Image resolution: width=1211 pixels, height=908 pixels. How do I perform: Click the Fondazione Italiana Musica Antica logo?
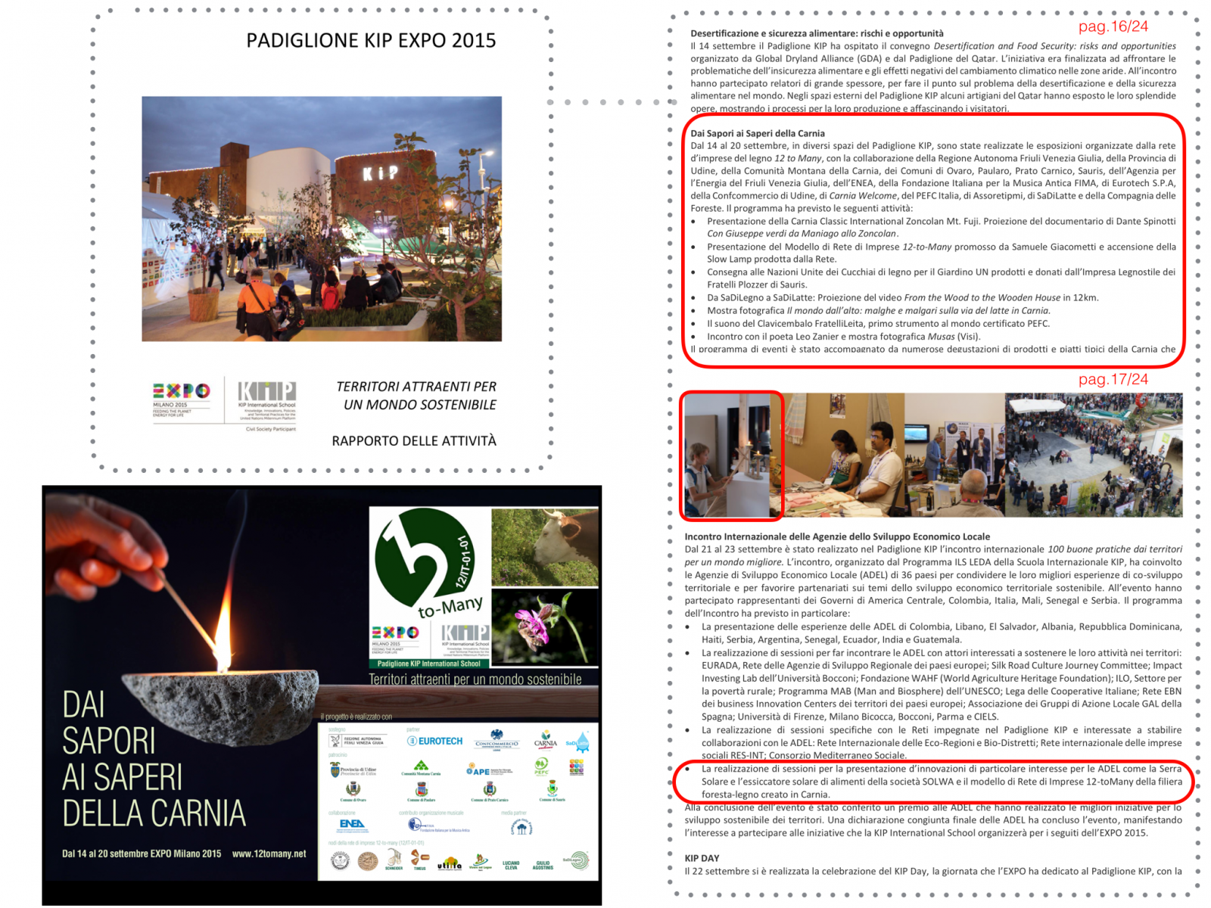(439, 825)
